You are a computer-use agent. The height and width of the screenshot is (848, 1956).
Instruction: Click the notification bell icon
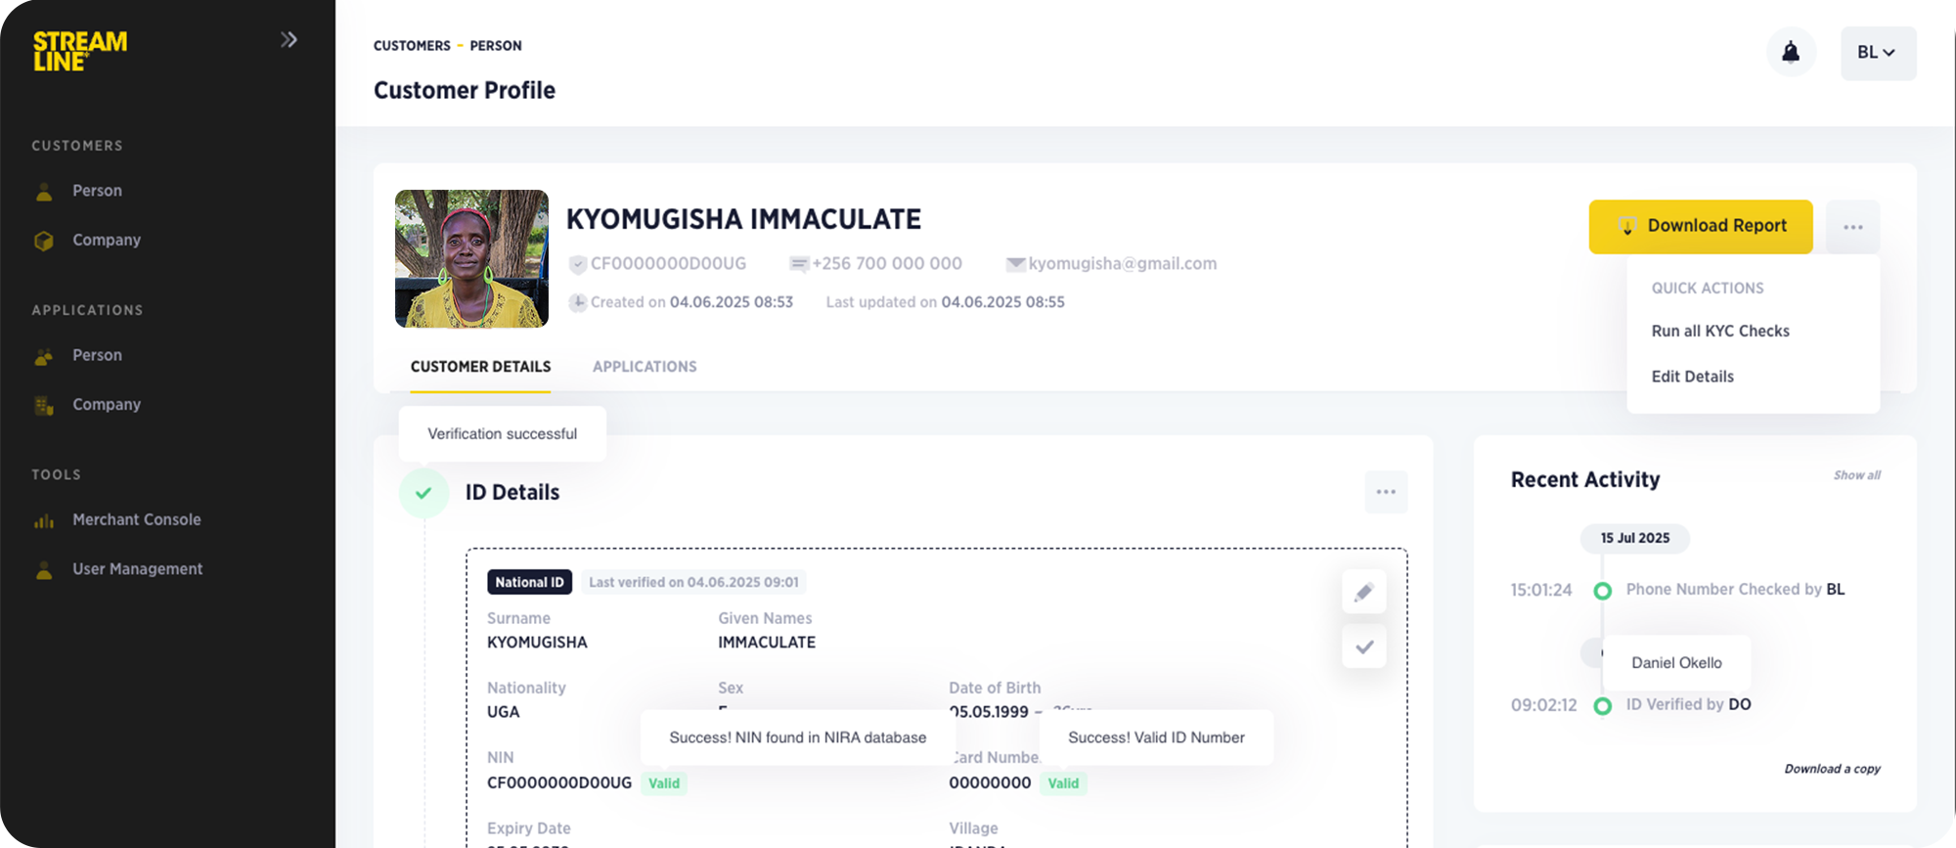(1790, 53)
